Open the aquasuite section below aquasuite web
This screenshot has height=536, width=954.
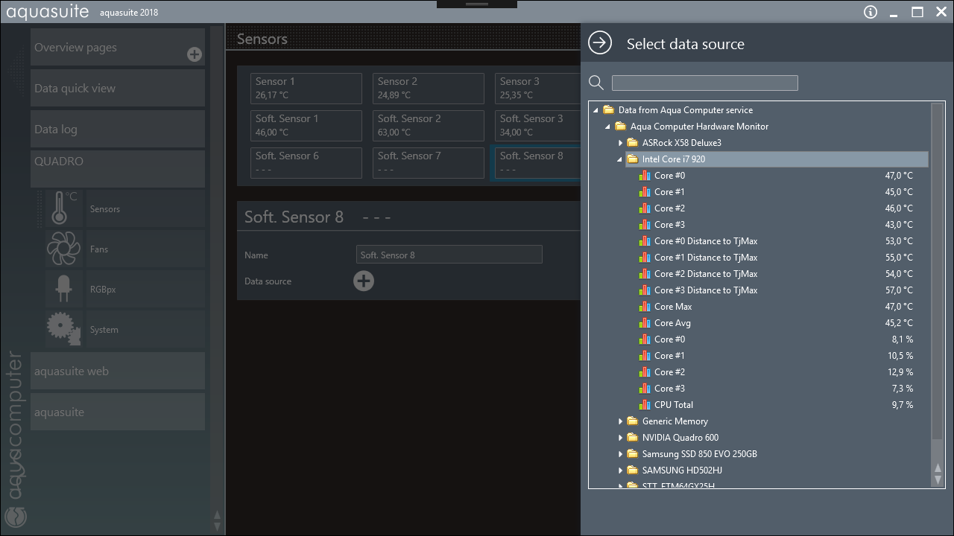[118, 412]
